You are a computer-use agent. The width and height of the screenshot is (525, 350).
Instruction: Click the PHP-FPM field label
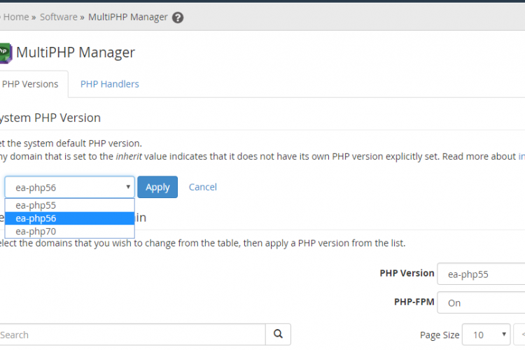[x=414, y=302]
